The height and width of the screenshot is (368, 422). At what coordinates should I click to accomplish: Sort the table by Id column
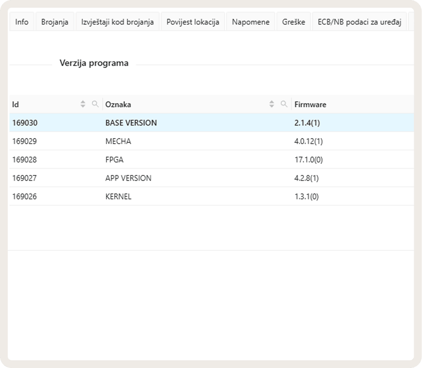[83, 104]
